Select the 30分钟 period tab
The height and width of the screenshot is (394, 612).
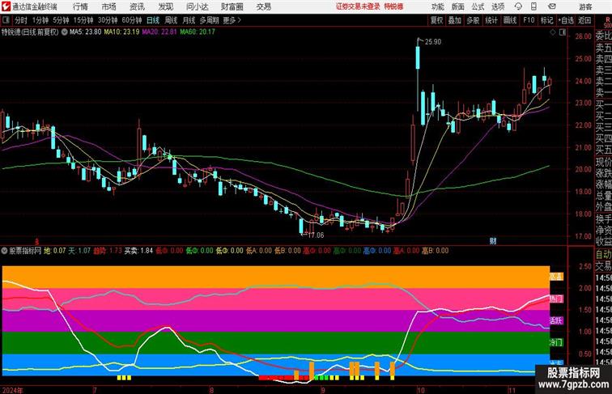pyautogui.click(x=108, y=20)
